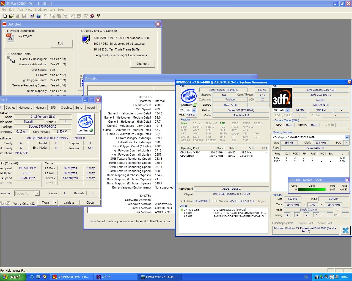Screen dimensions: 352x281
Task: Click the Windows start button
Action: (13, 277)
